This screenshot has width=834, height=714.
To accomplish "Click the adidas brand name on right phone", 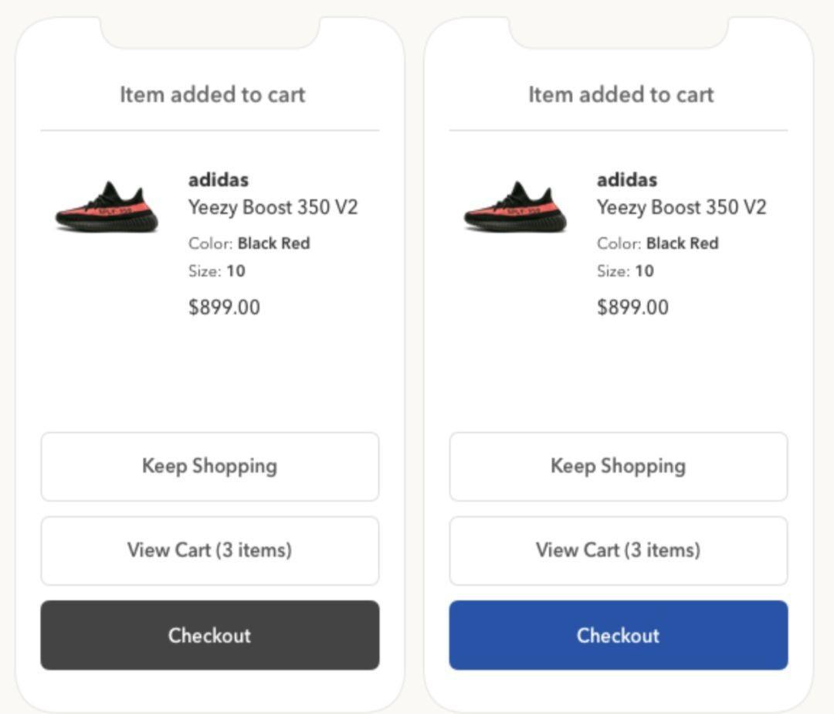I will (x=627, y=180).
